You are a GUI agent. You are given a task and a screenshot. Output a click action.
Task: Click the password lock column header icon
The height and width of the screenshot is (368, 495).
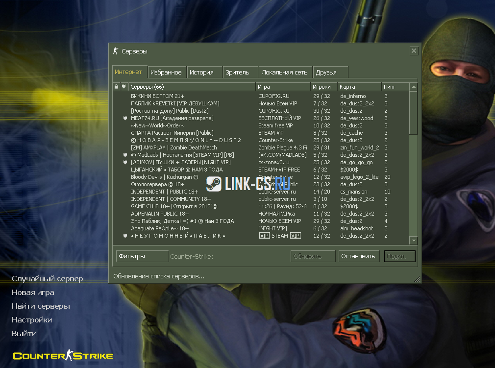click(116, 87)
